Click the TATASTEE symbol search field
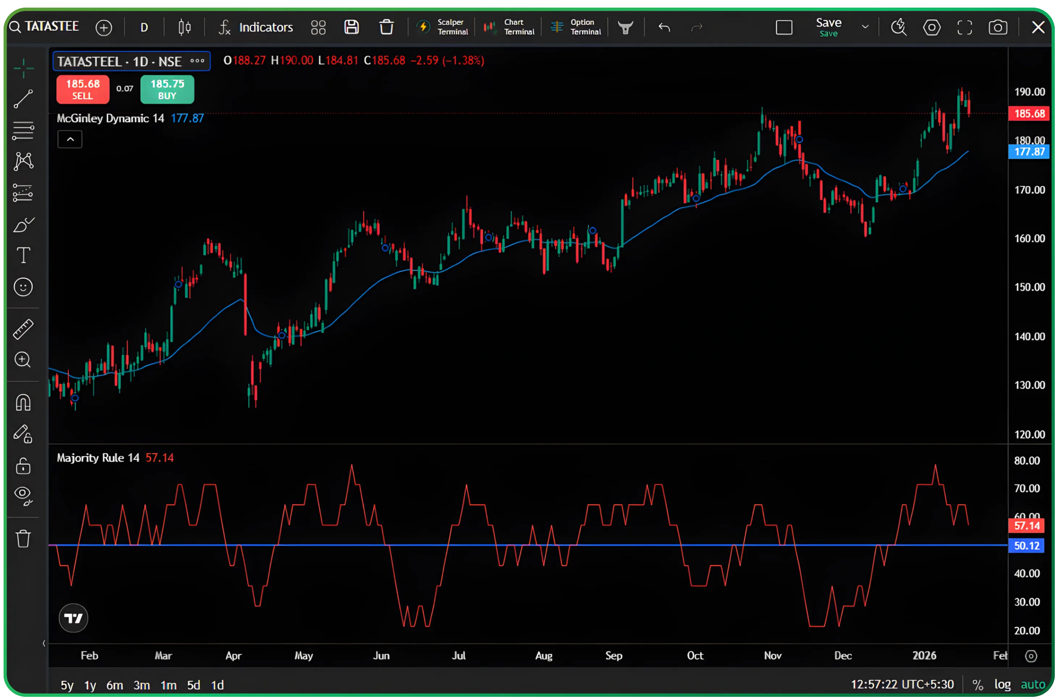The width and height of the screenshot is (1058, 699). (51, 27)
